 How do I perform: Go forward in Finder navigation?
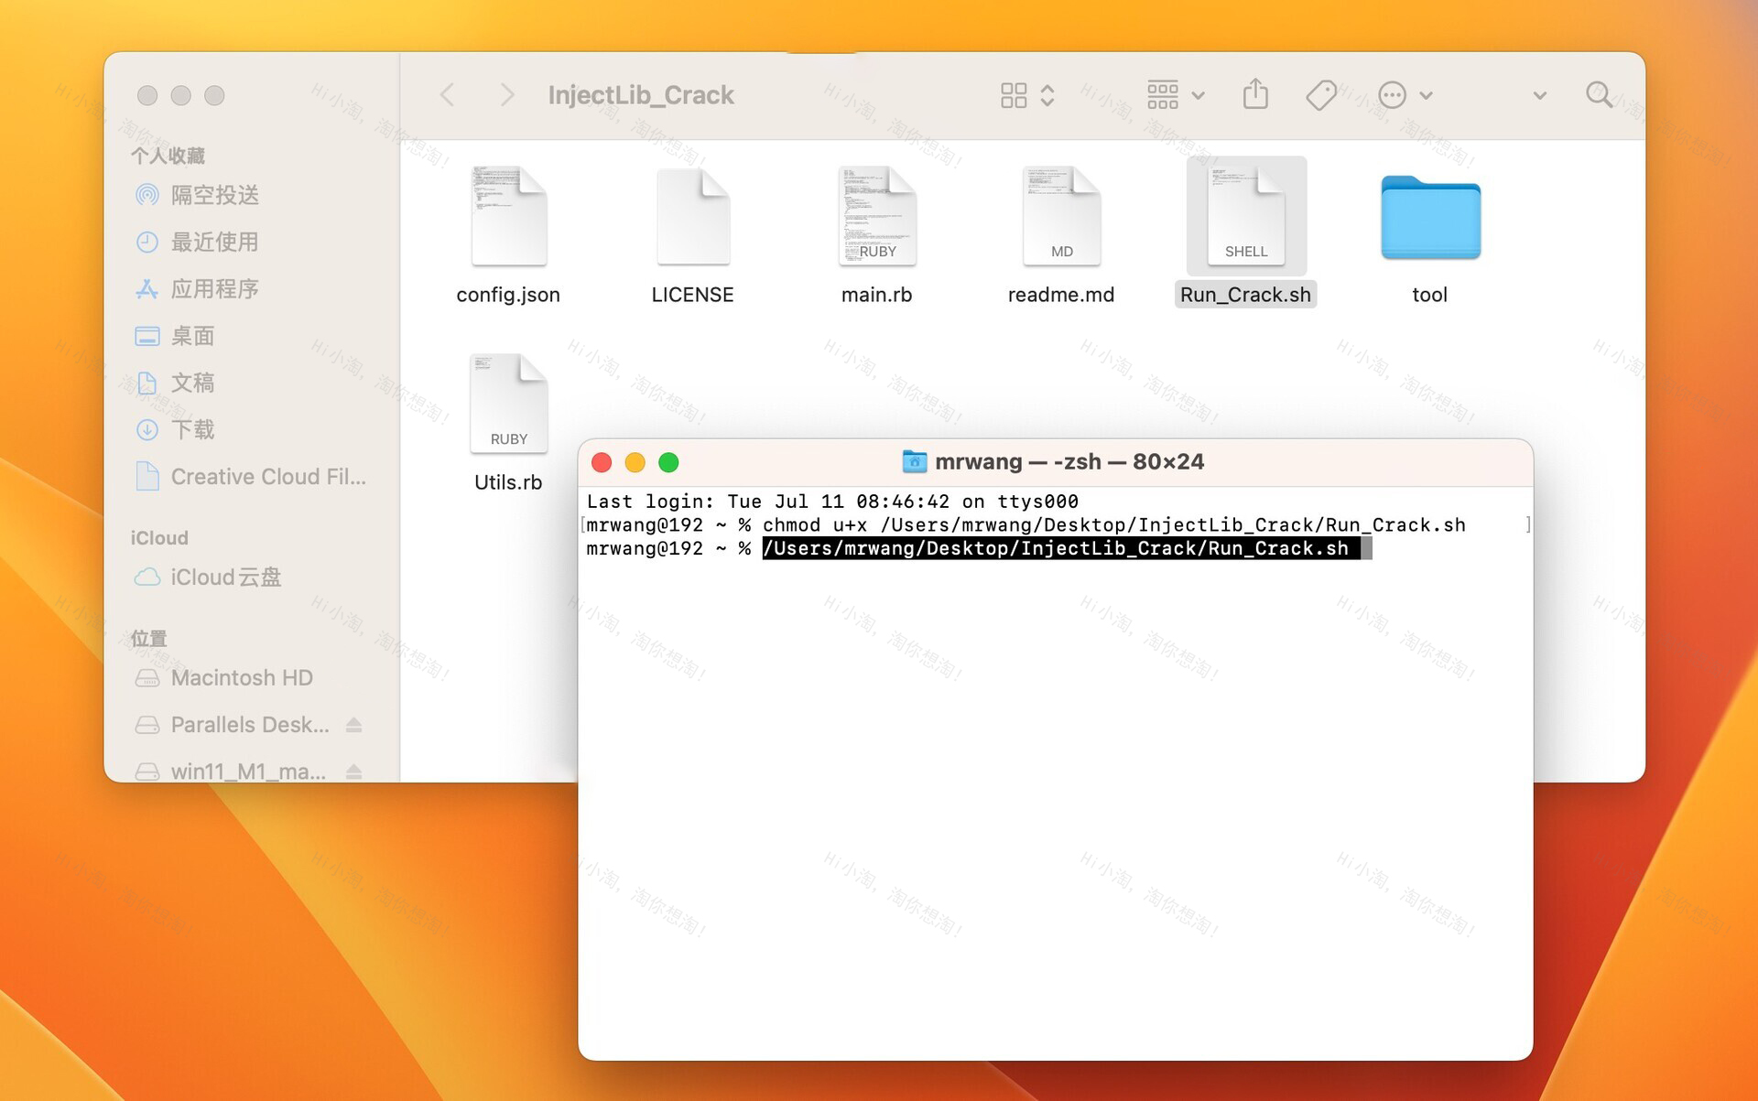506,95
